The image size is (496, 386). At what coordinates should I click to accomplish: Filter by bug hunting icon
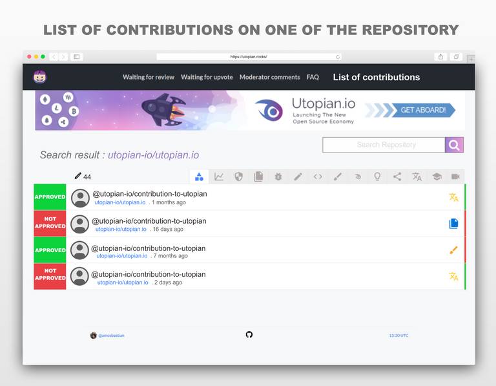278,177
